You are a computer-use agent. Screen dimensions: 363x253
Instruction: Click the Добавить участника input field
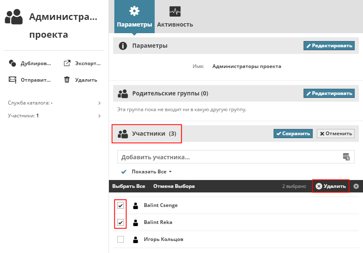pos(229,157)
